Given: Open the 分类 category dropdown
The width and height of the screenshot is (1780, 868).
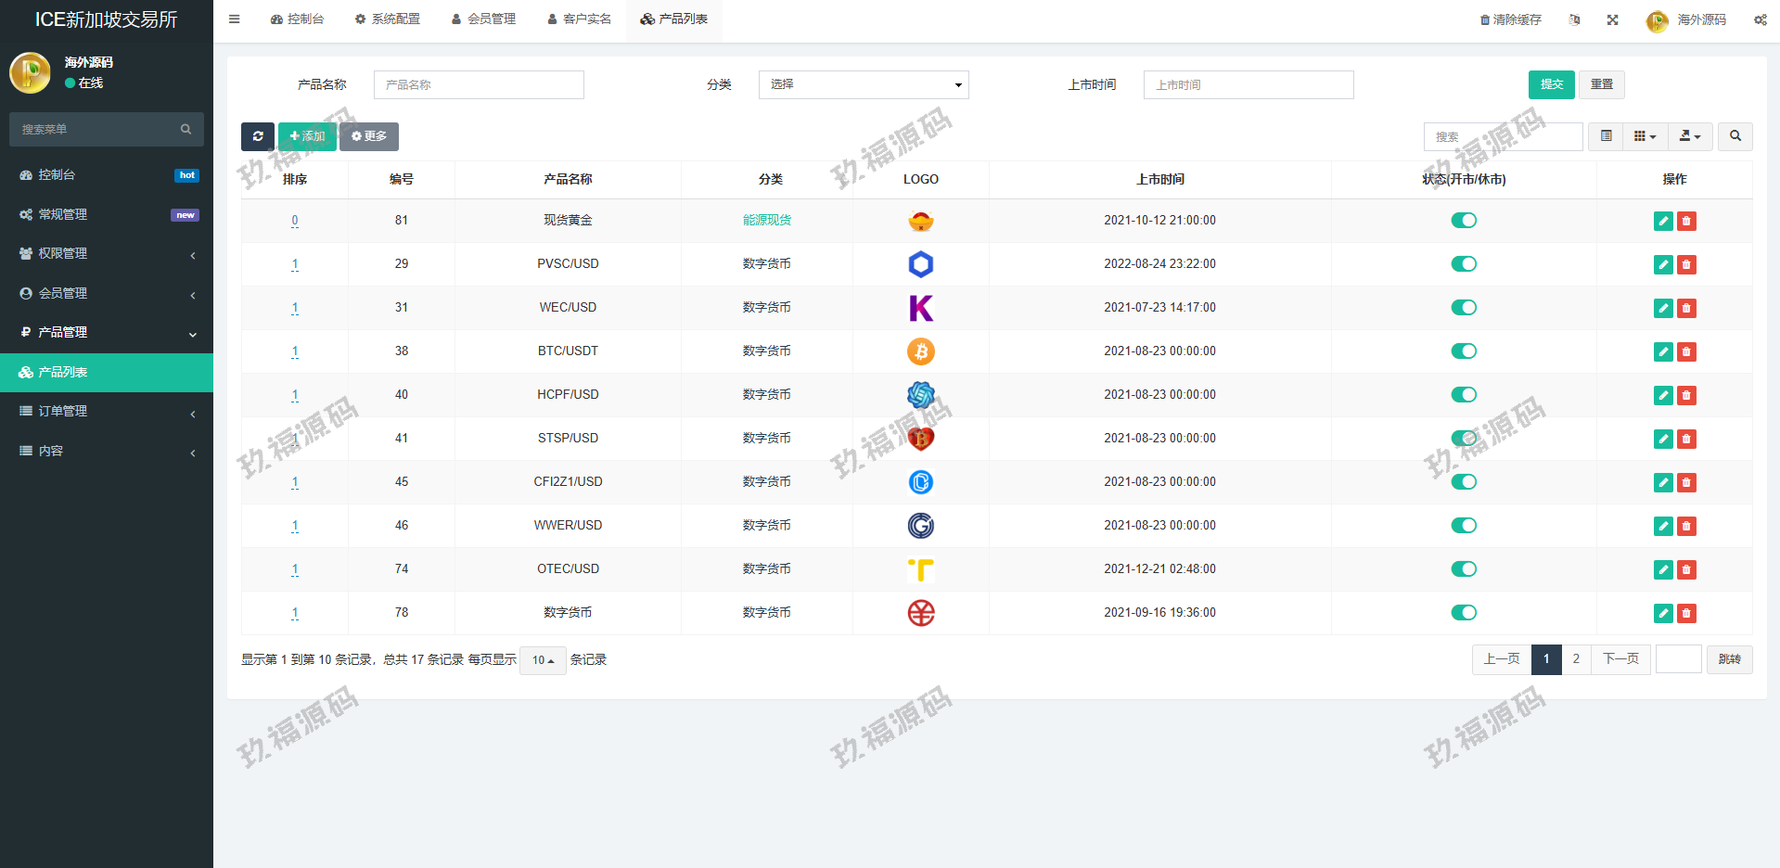Looking at the screenshot, I should click(863, 84).
